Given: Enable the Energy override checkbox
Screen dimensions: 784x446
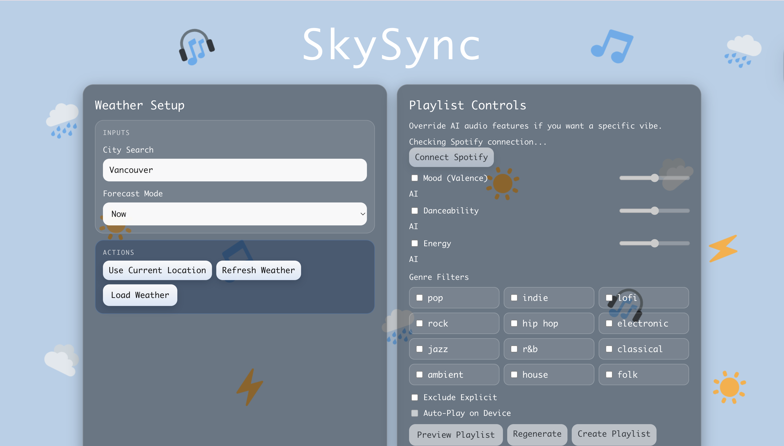Looking at the screenshot, I should tap(414, 243).
